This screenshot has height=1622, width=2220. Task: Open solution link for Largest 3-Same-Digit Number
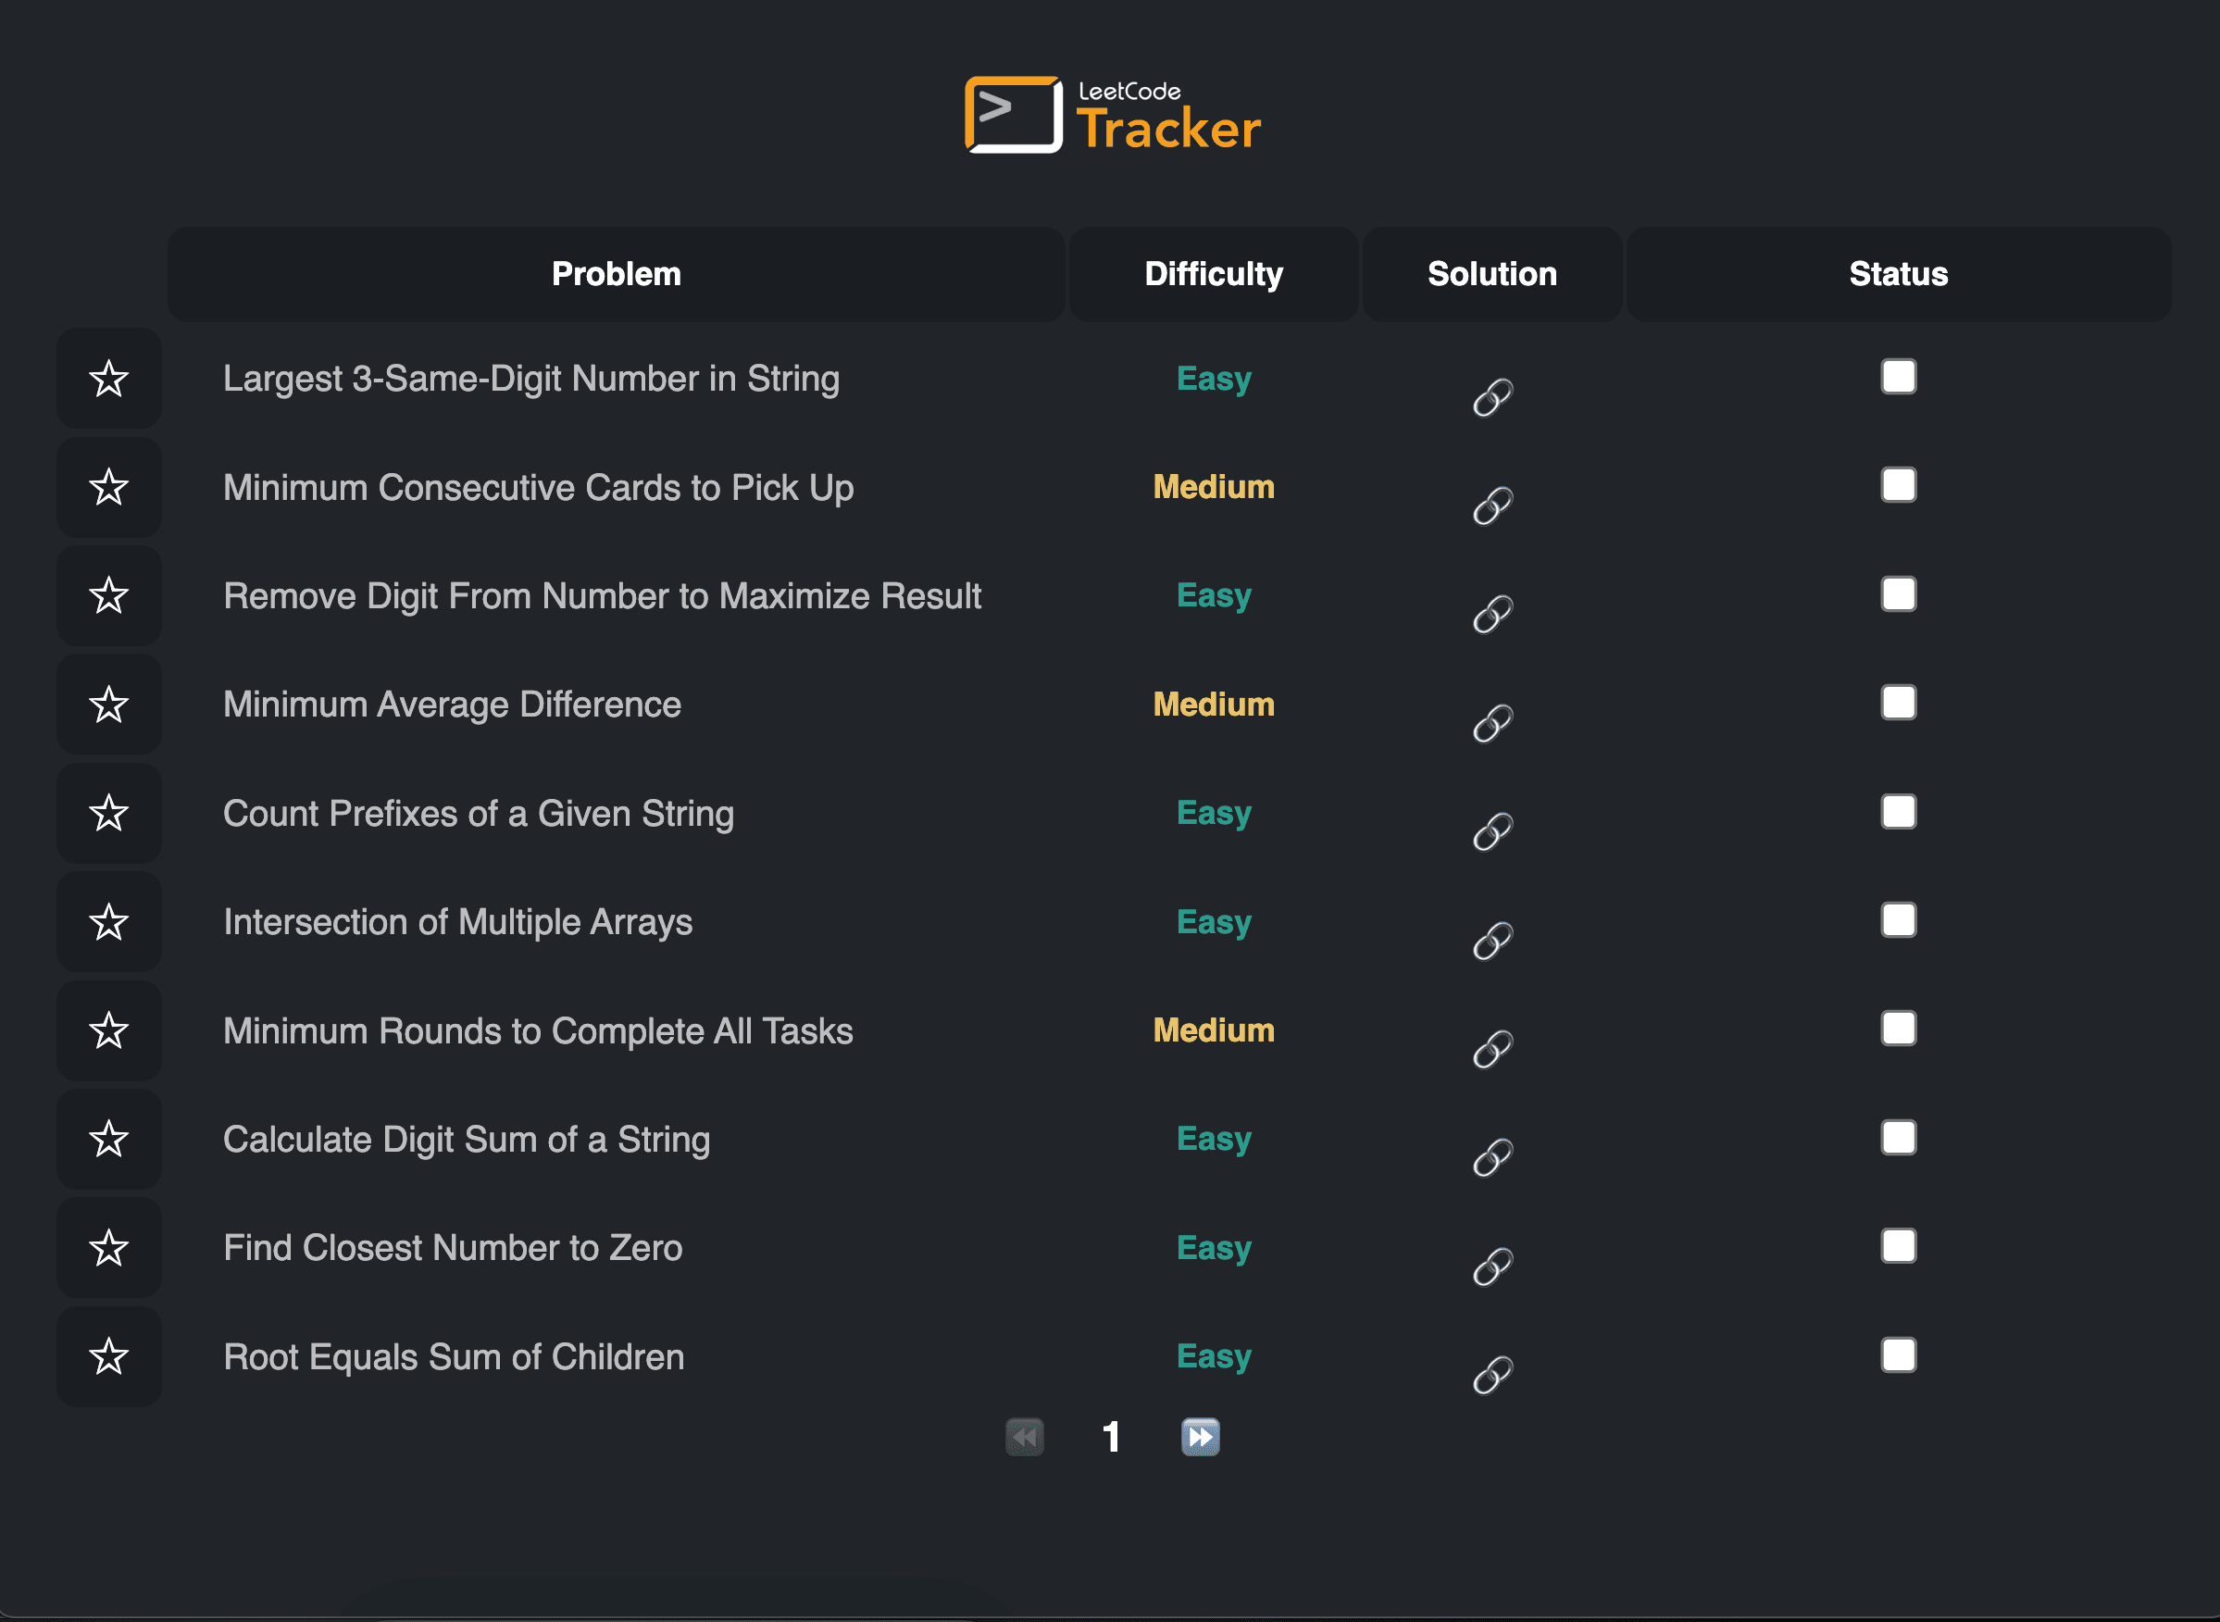1492,396
